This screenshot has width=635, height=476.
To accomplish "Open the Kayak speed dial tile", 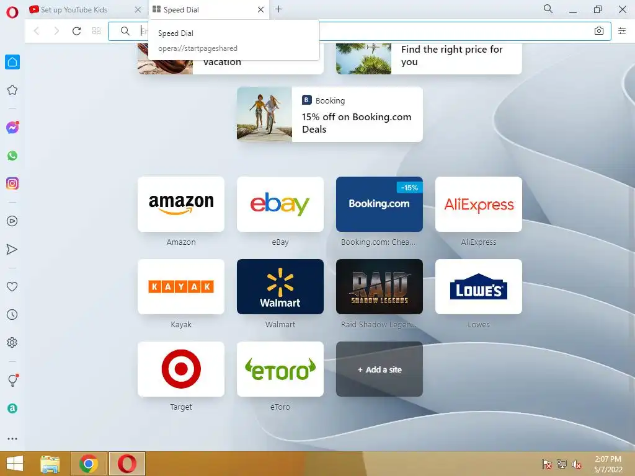I will click(181, 286).
